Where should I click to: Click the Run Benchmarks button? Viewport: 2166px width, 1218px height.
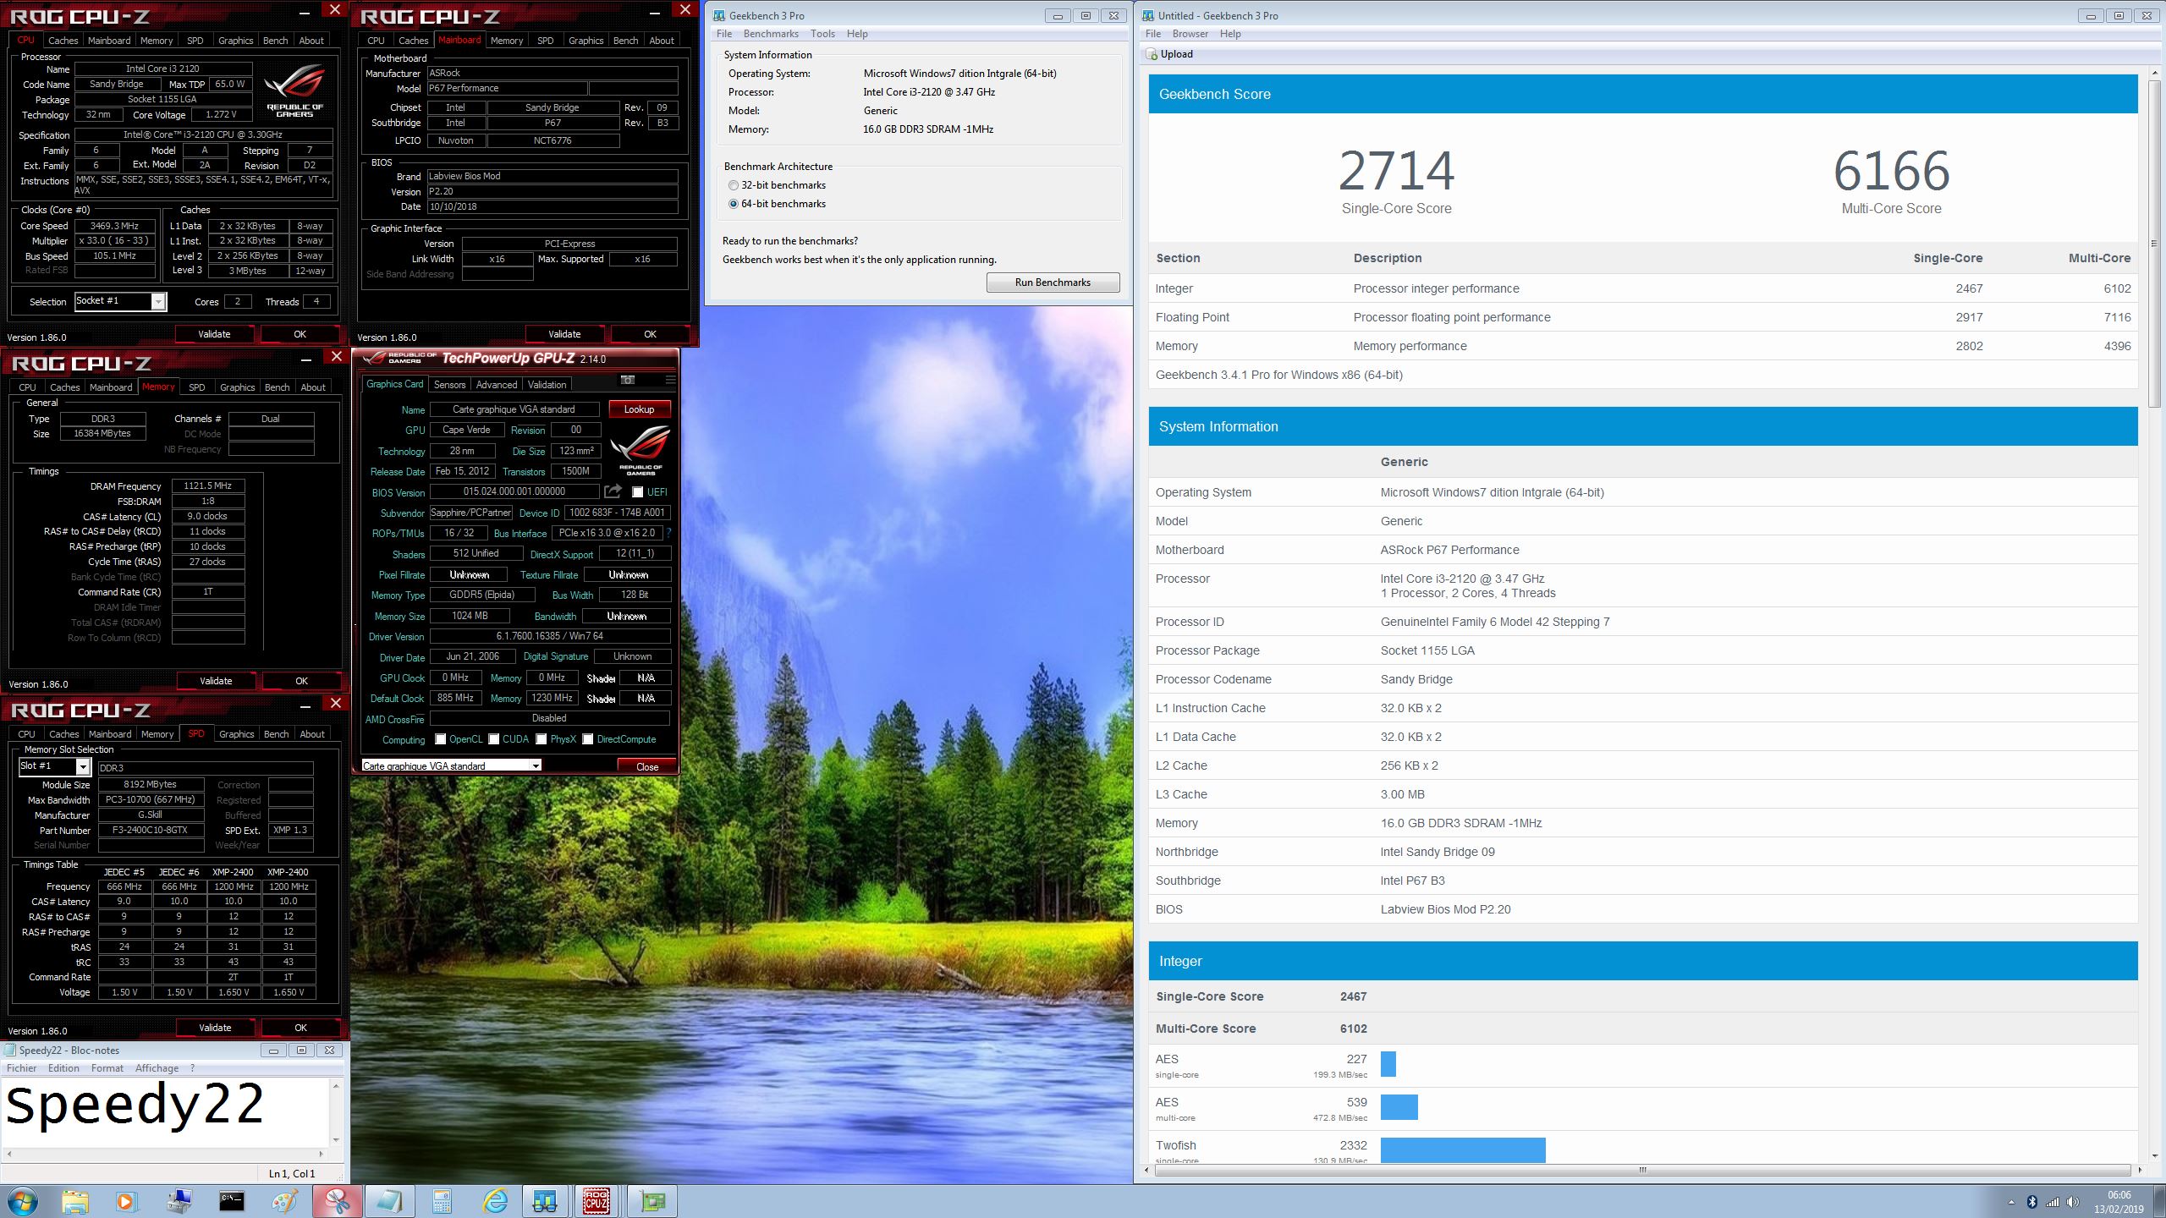tap(1053, 283)
